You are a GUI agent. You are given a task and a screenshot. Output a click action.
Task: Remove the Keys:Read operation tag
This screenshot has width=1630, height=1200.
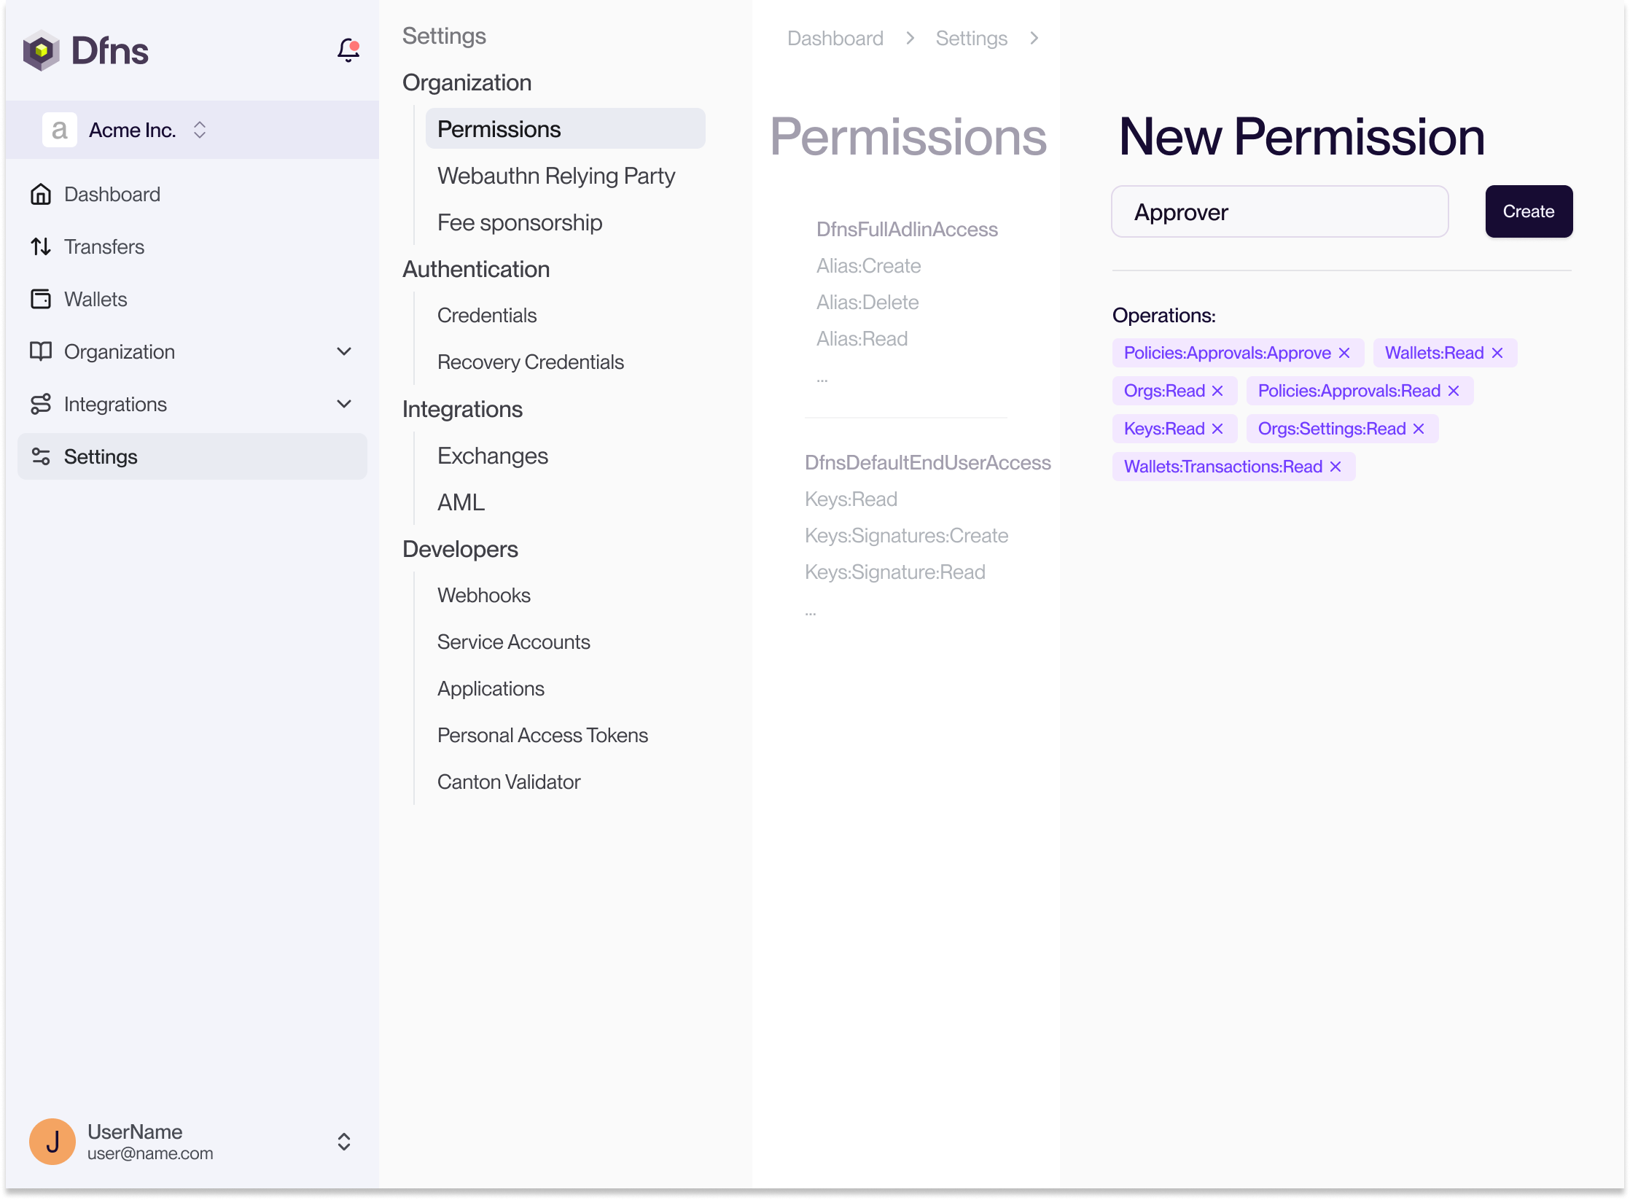1217,429
